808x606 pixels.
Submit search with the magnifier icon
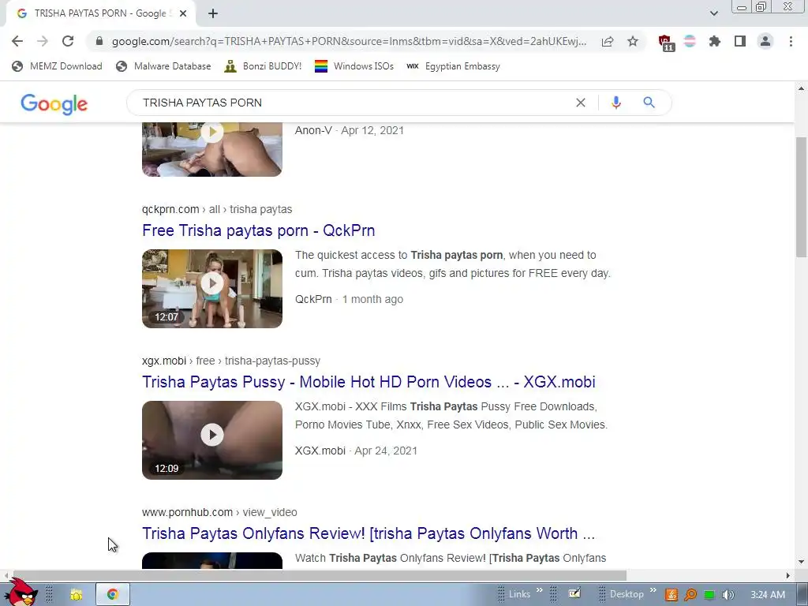pyautogui.click(x=649, y=103)
